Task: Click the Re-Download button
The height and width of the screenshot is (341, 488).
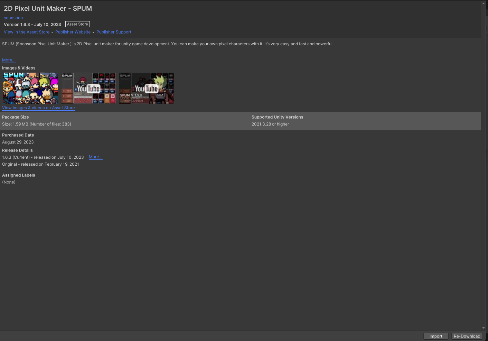Action: [x=467, y=336]
